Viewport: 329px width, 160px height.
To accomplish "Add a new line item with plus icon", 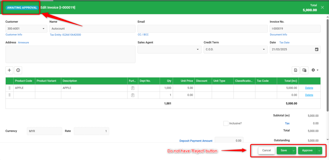I will 9,70.
